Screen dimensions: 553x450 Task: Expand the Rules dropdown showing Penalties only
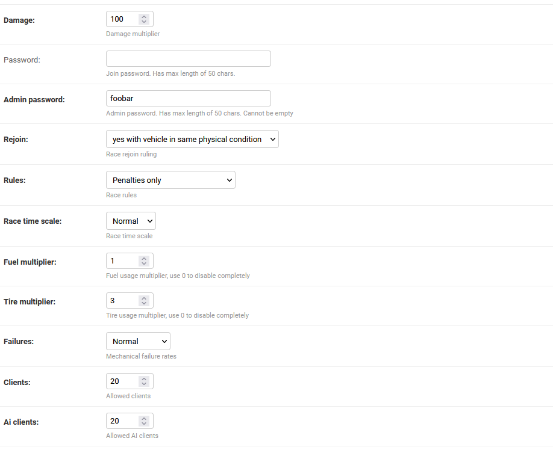point(170,180)
